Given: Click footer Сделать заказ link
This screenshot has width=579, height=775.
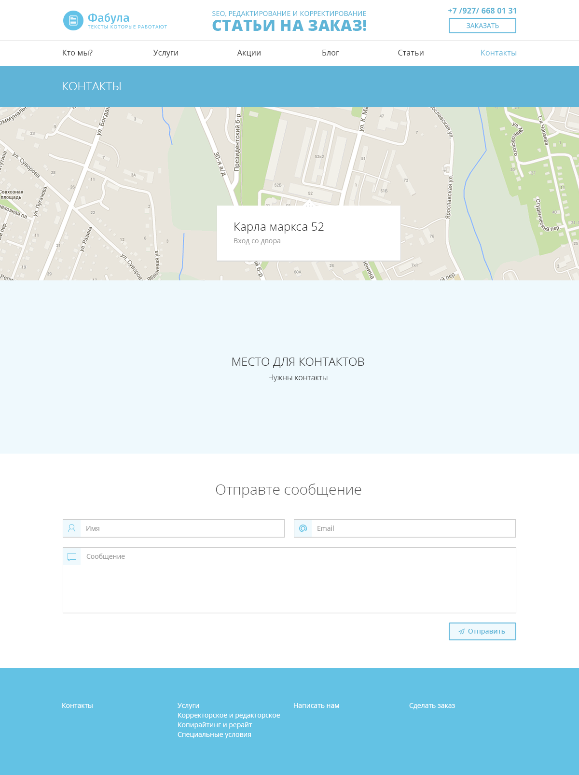Looking at the screenshot, I should pyautogui.click(x=432, y=706).
